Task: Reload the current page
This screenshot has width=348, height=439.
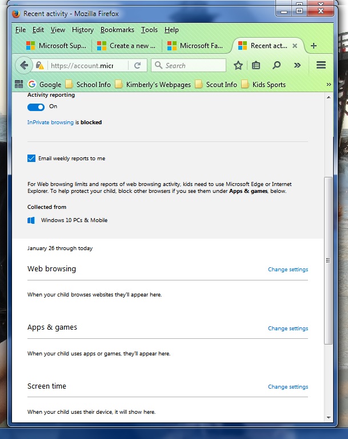Action: (137, 65)
